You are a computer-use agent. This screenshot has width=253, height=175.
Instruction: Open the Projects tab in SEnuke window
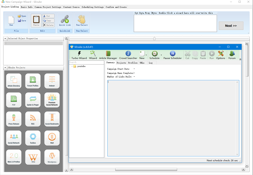121,63
